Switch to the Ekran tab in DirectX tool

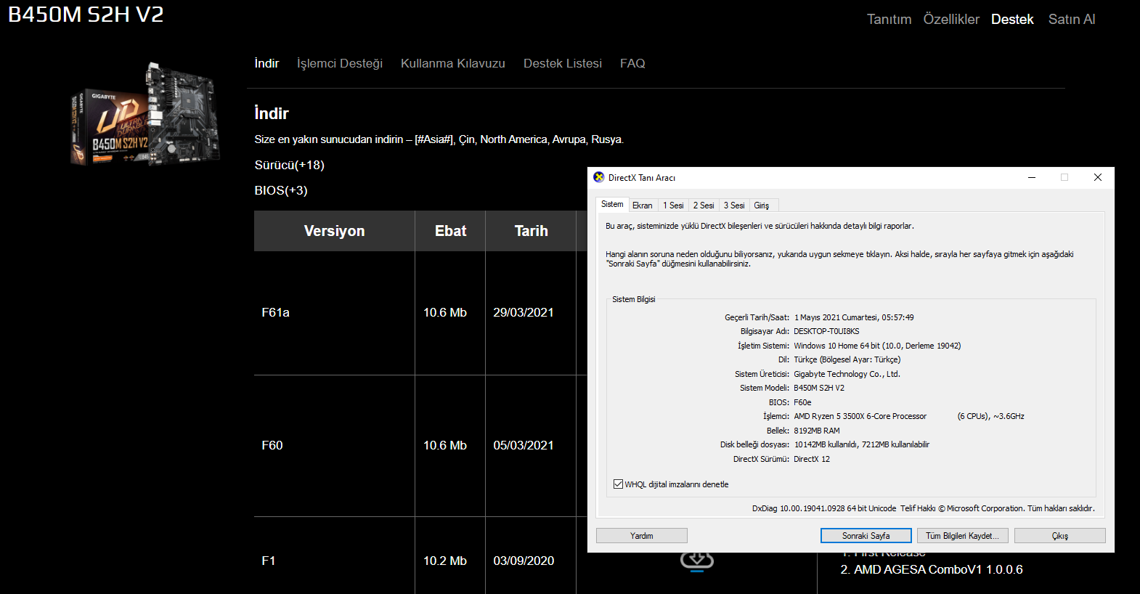pyautogui.click(x=643, y=206)
